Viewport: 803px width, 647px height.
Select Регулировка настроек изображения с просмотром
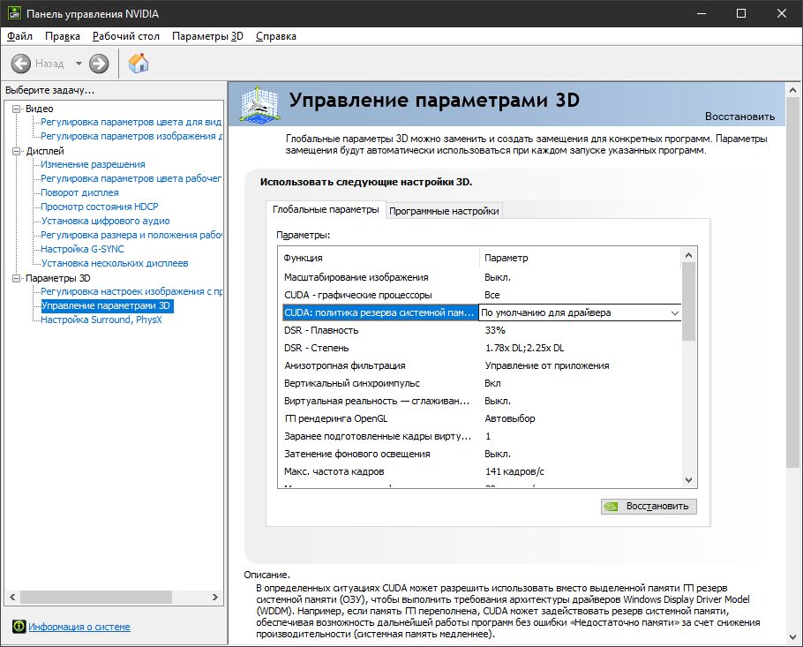tap(131, 291)
